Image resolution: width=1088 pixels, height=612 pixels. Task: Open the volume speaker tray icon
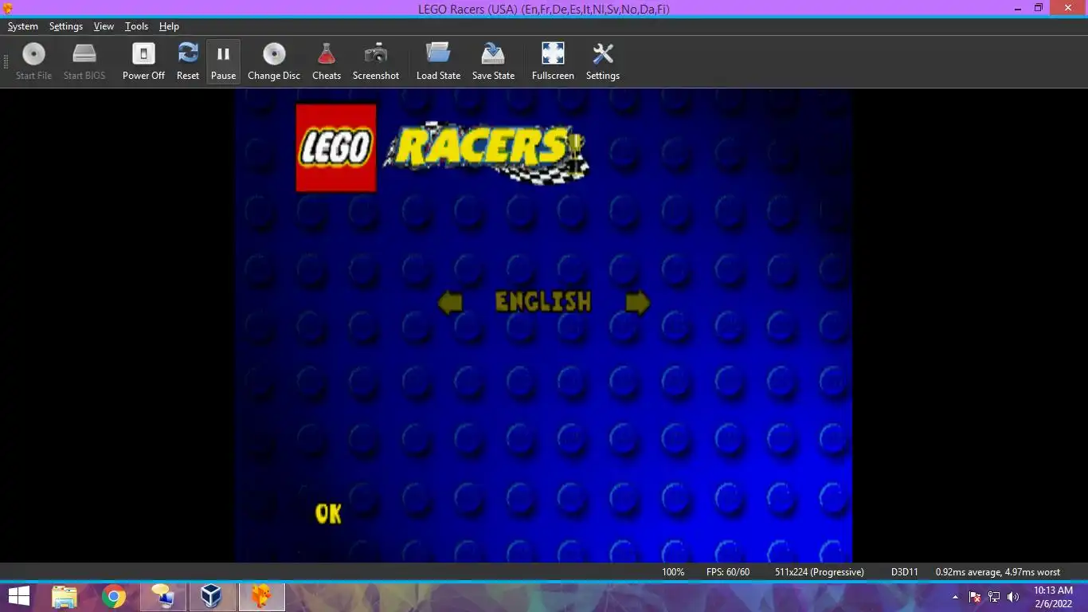1013,597
